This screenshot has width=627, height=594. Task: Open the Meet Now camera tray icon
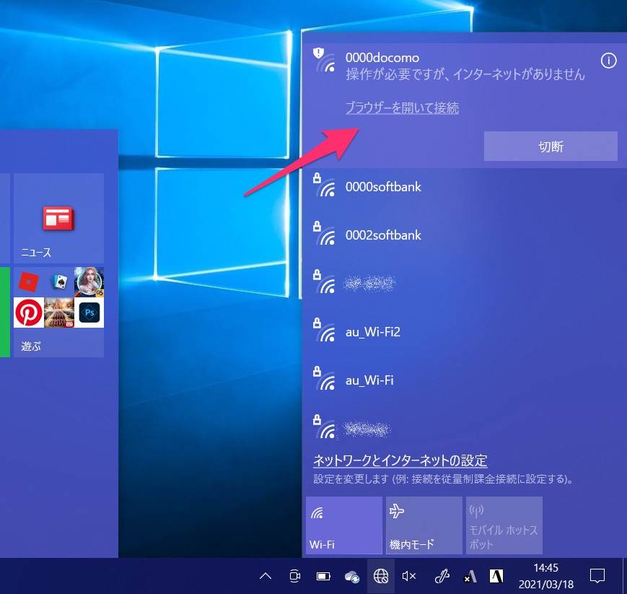pos(294,576)
